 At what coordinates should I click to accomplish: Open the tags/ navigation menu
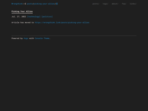[x=106, y=4]
